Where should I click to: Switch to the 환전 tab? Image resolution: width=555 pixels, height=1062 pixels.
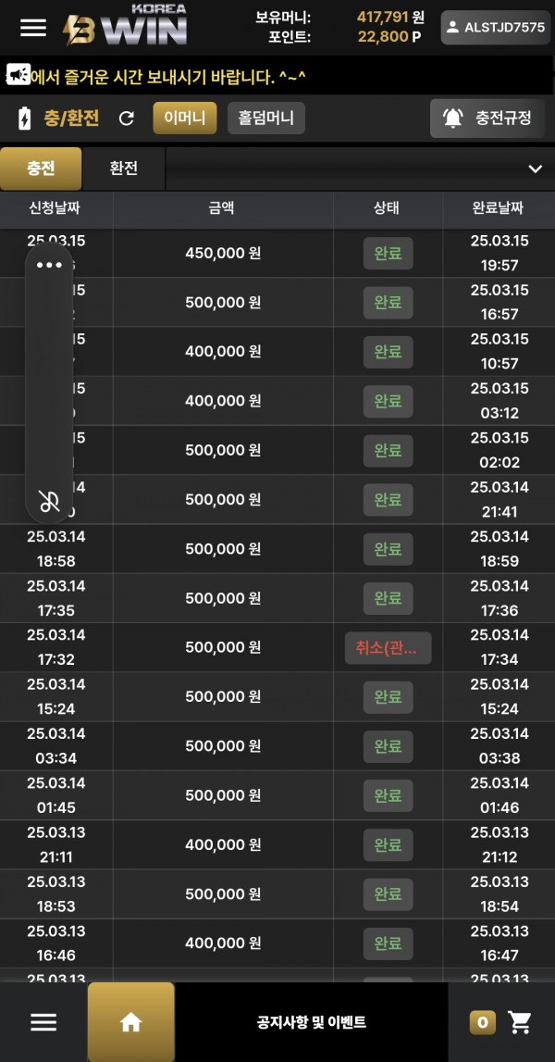[x=123, y=169]
